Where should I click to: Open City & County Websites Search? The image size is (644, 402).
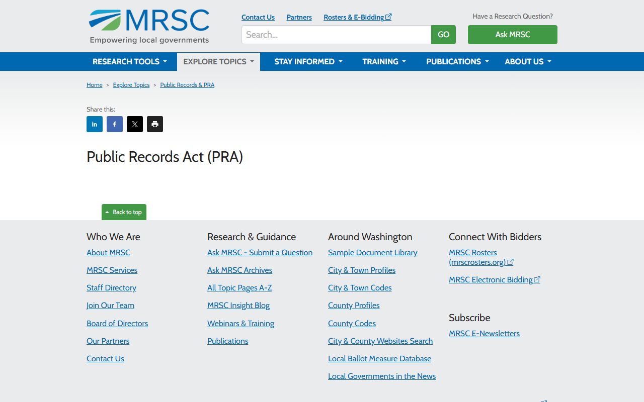tap(380, 341)
